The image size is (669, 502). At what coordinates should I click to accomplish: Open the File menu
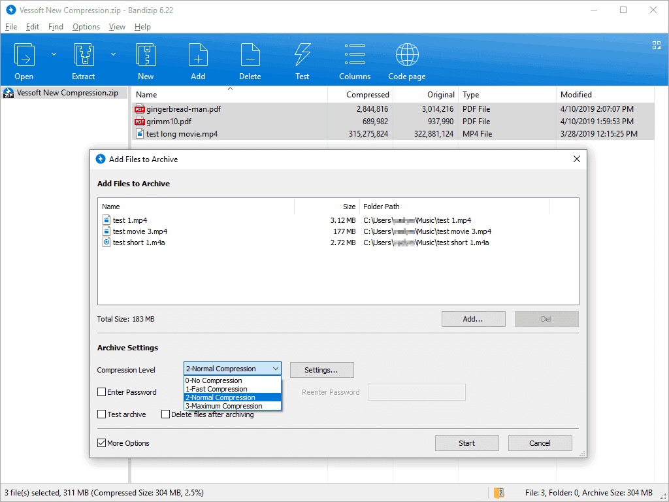pos(11,27)
